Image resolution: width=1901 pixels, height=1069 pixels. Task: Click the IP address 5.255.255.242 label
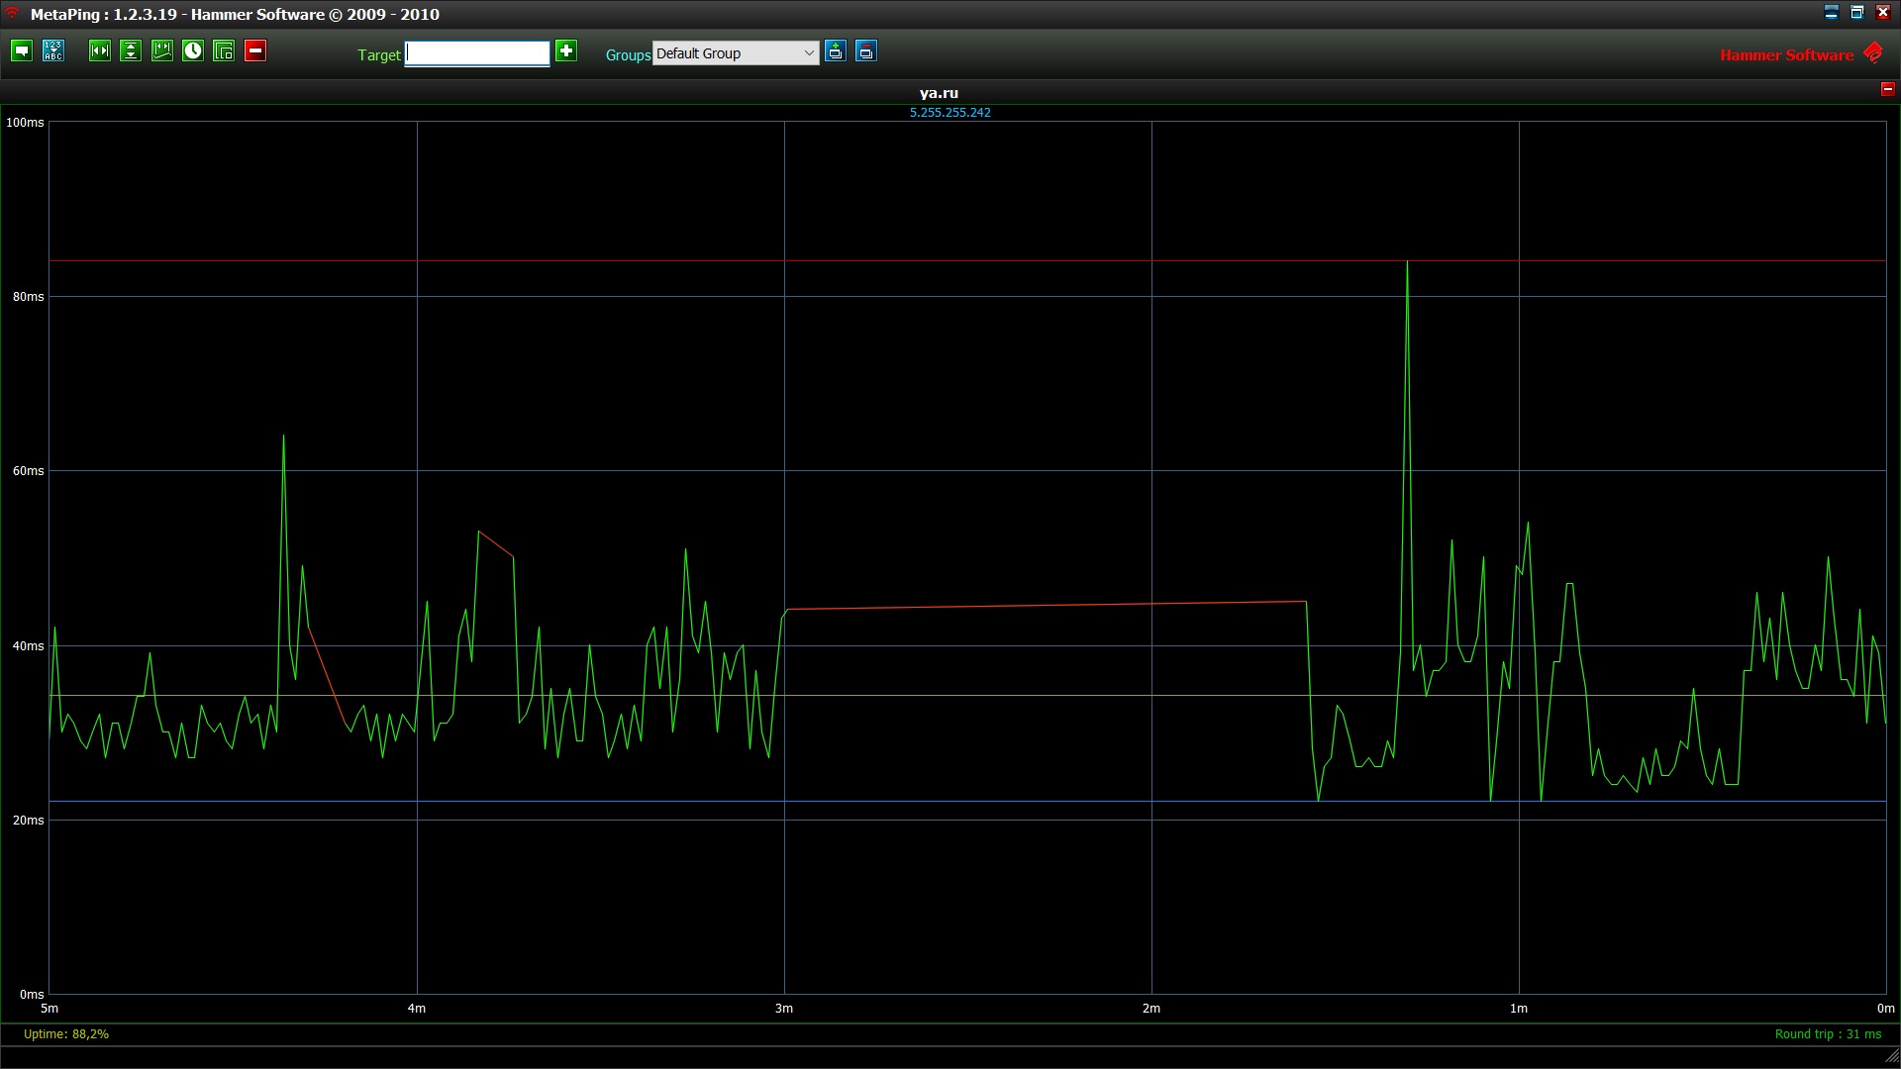[x=950, y=113]
